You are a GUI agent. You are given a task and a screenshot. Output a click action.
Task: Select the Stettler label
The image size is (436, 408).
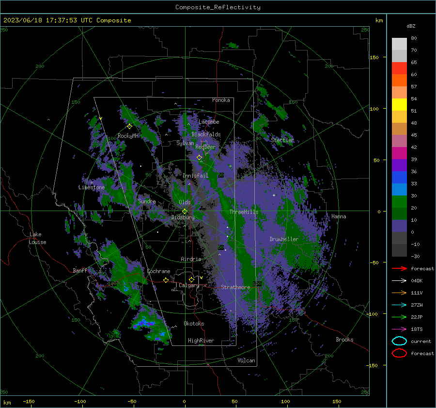(282, 140)
